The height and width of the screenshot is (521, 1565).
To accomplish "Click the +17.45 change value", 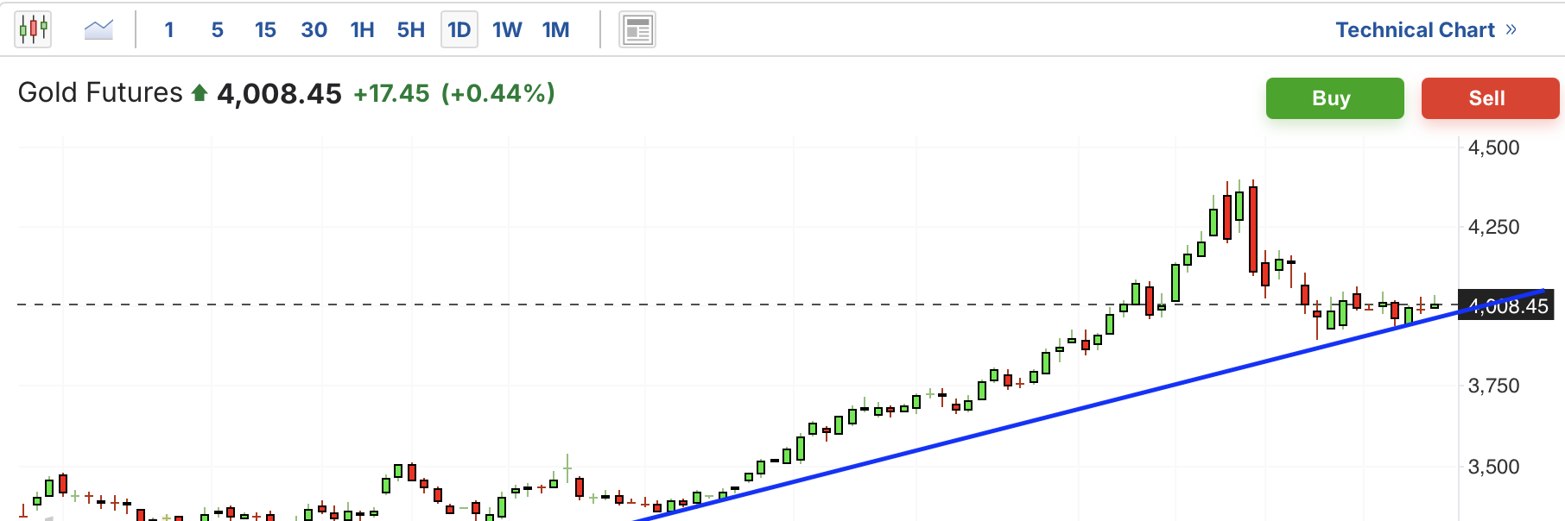I will 391,93.
